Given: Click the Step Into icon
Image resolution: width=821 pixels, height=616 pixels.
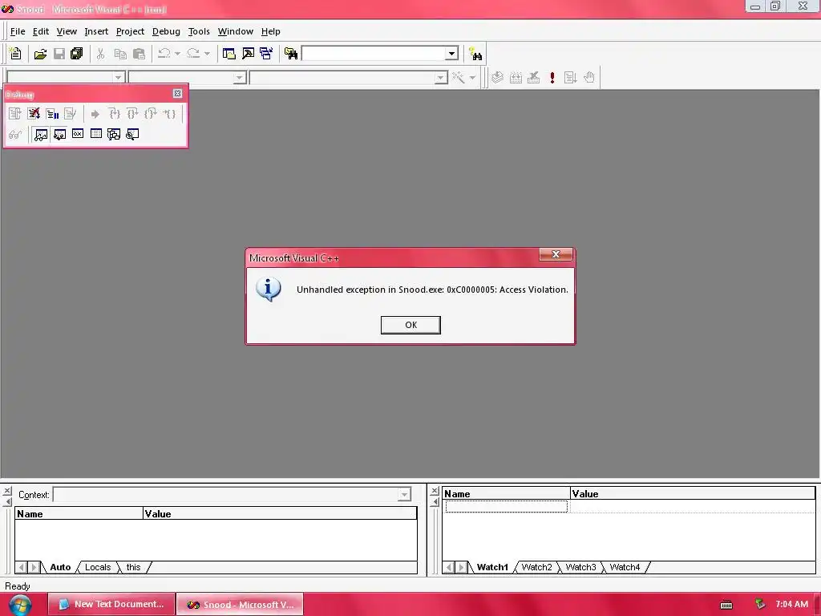Looking at the screenshot, I should [x=114, y=114].
